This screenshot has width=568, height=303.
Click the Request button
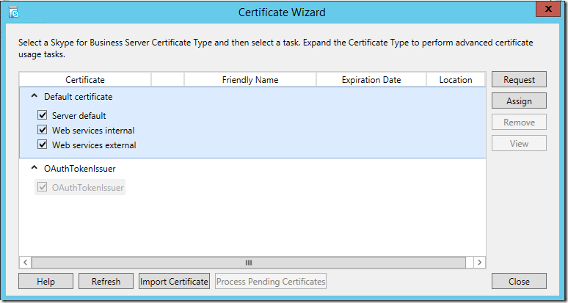pyautogui.click(x=519, y=80)
